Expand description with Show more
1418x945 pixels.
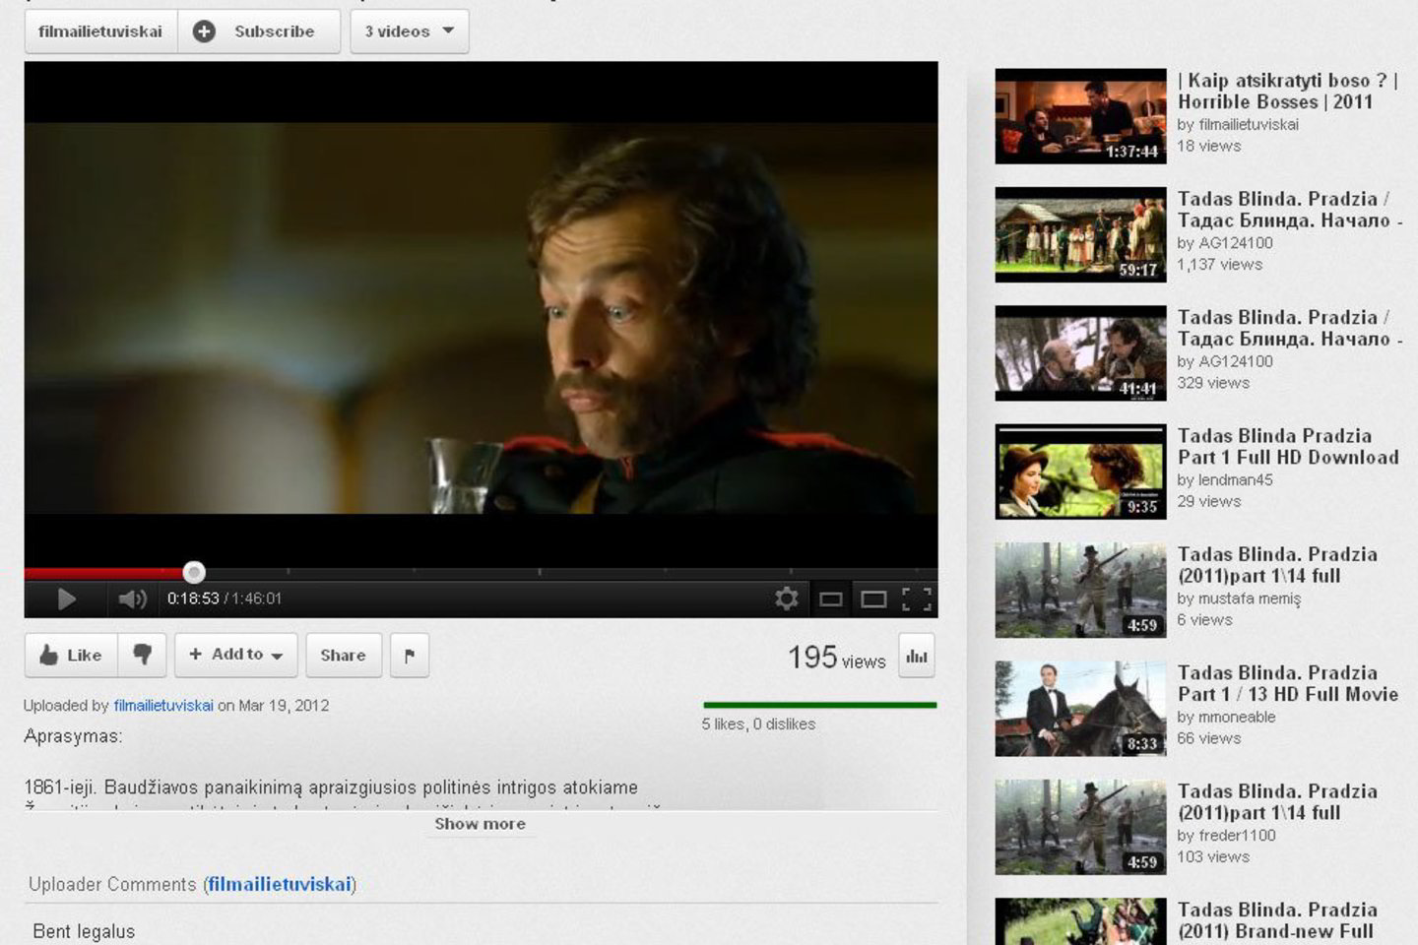tap(481, 824)
